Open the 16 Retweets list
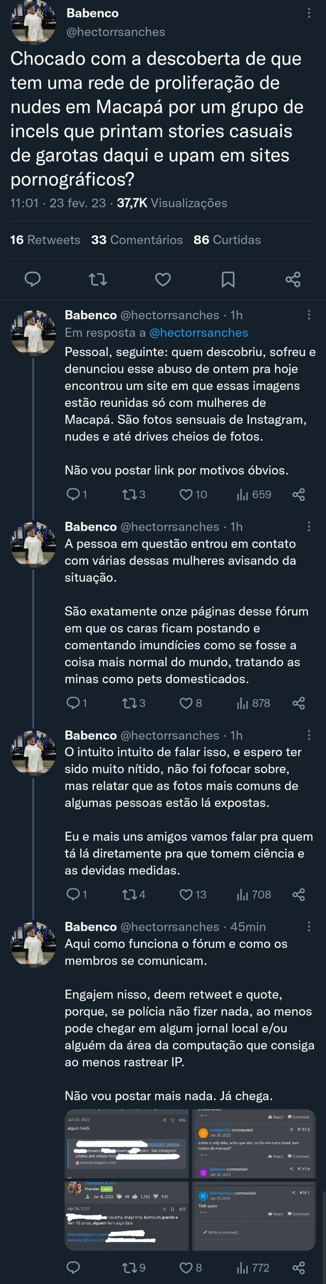The width and height of the screenshot is (326, 1284). click(x=45, y=240)
